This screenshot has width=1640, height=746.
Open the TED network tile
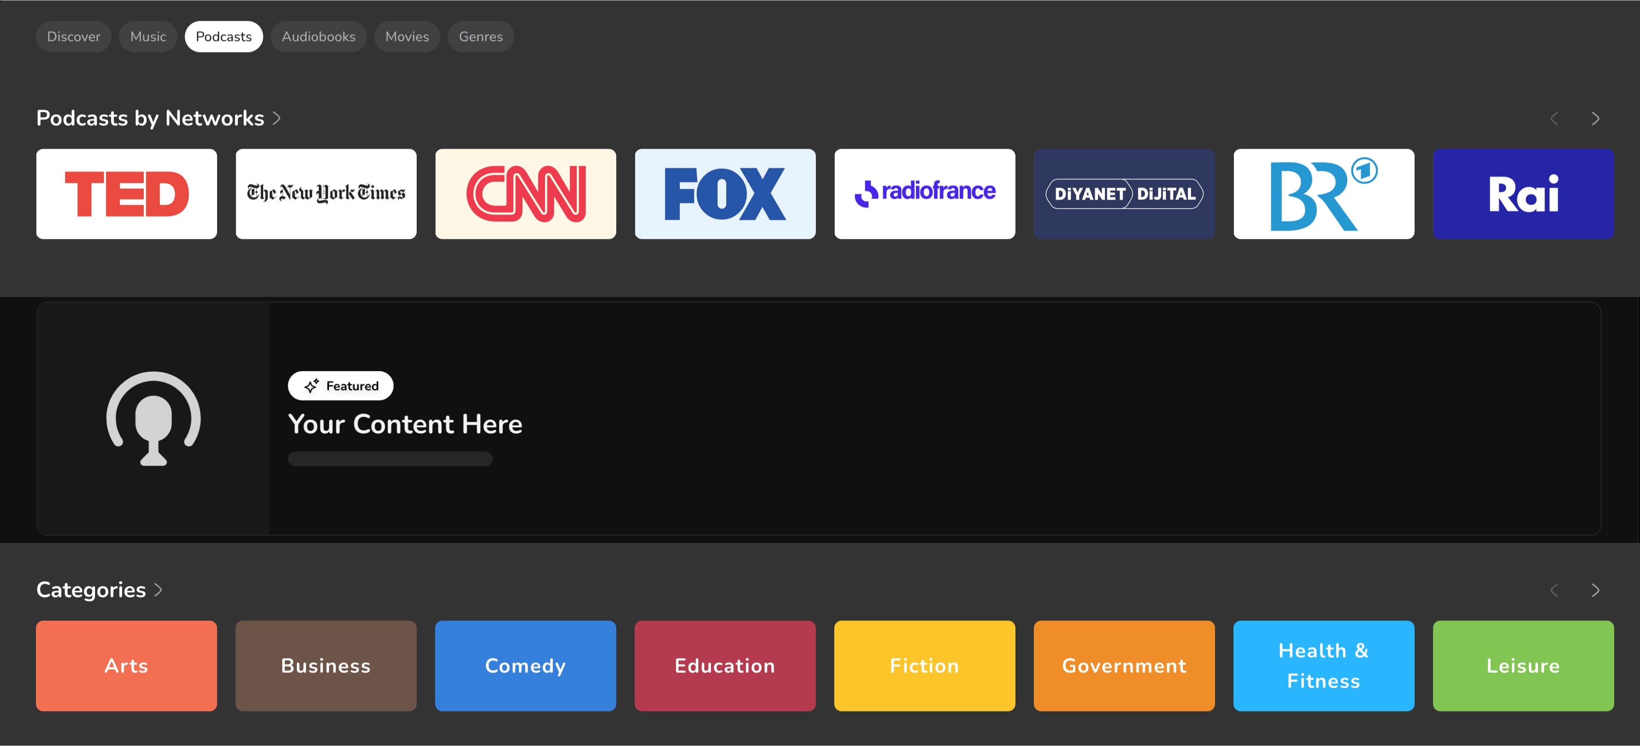point(126,194)
